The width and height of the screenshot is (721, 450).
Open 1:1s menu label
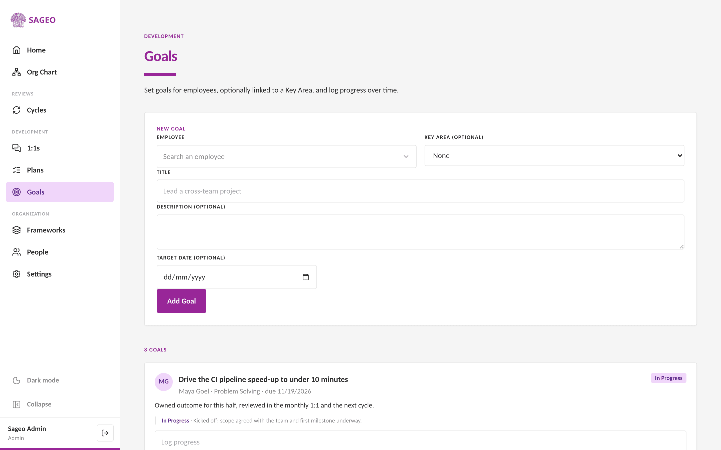33,148
